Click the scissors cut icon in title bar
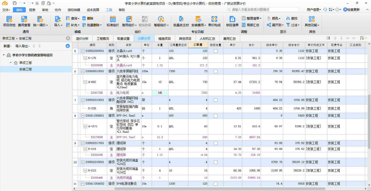Viewport: 371px width, 191px height. click(x=37, y=3)
